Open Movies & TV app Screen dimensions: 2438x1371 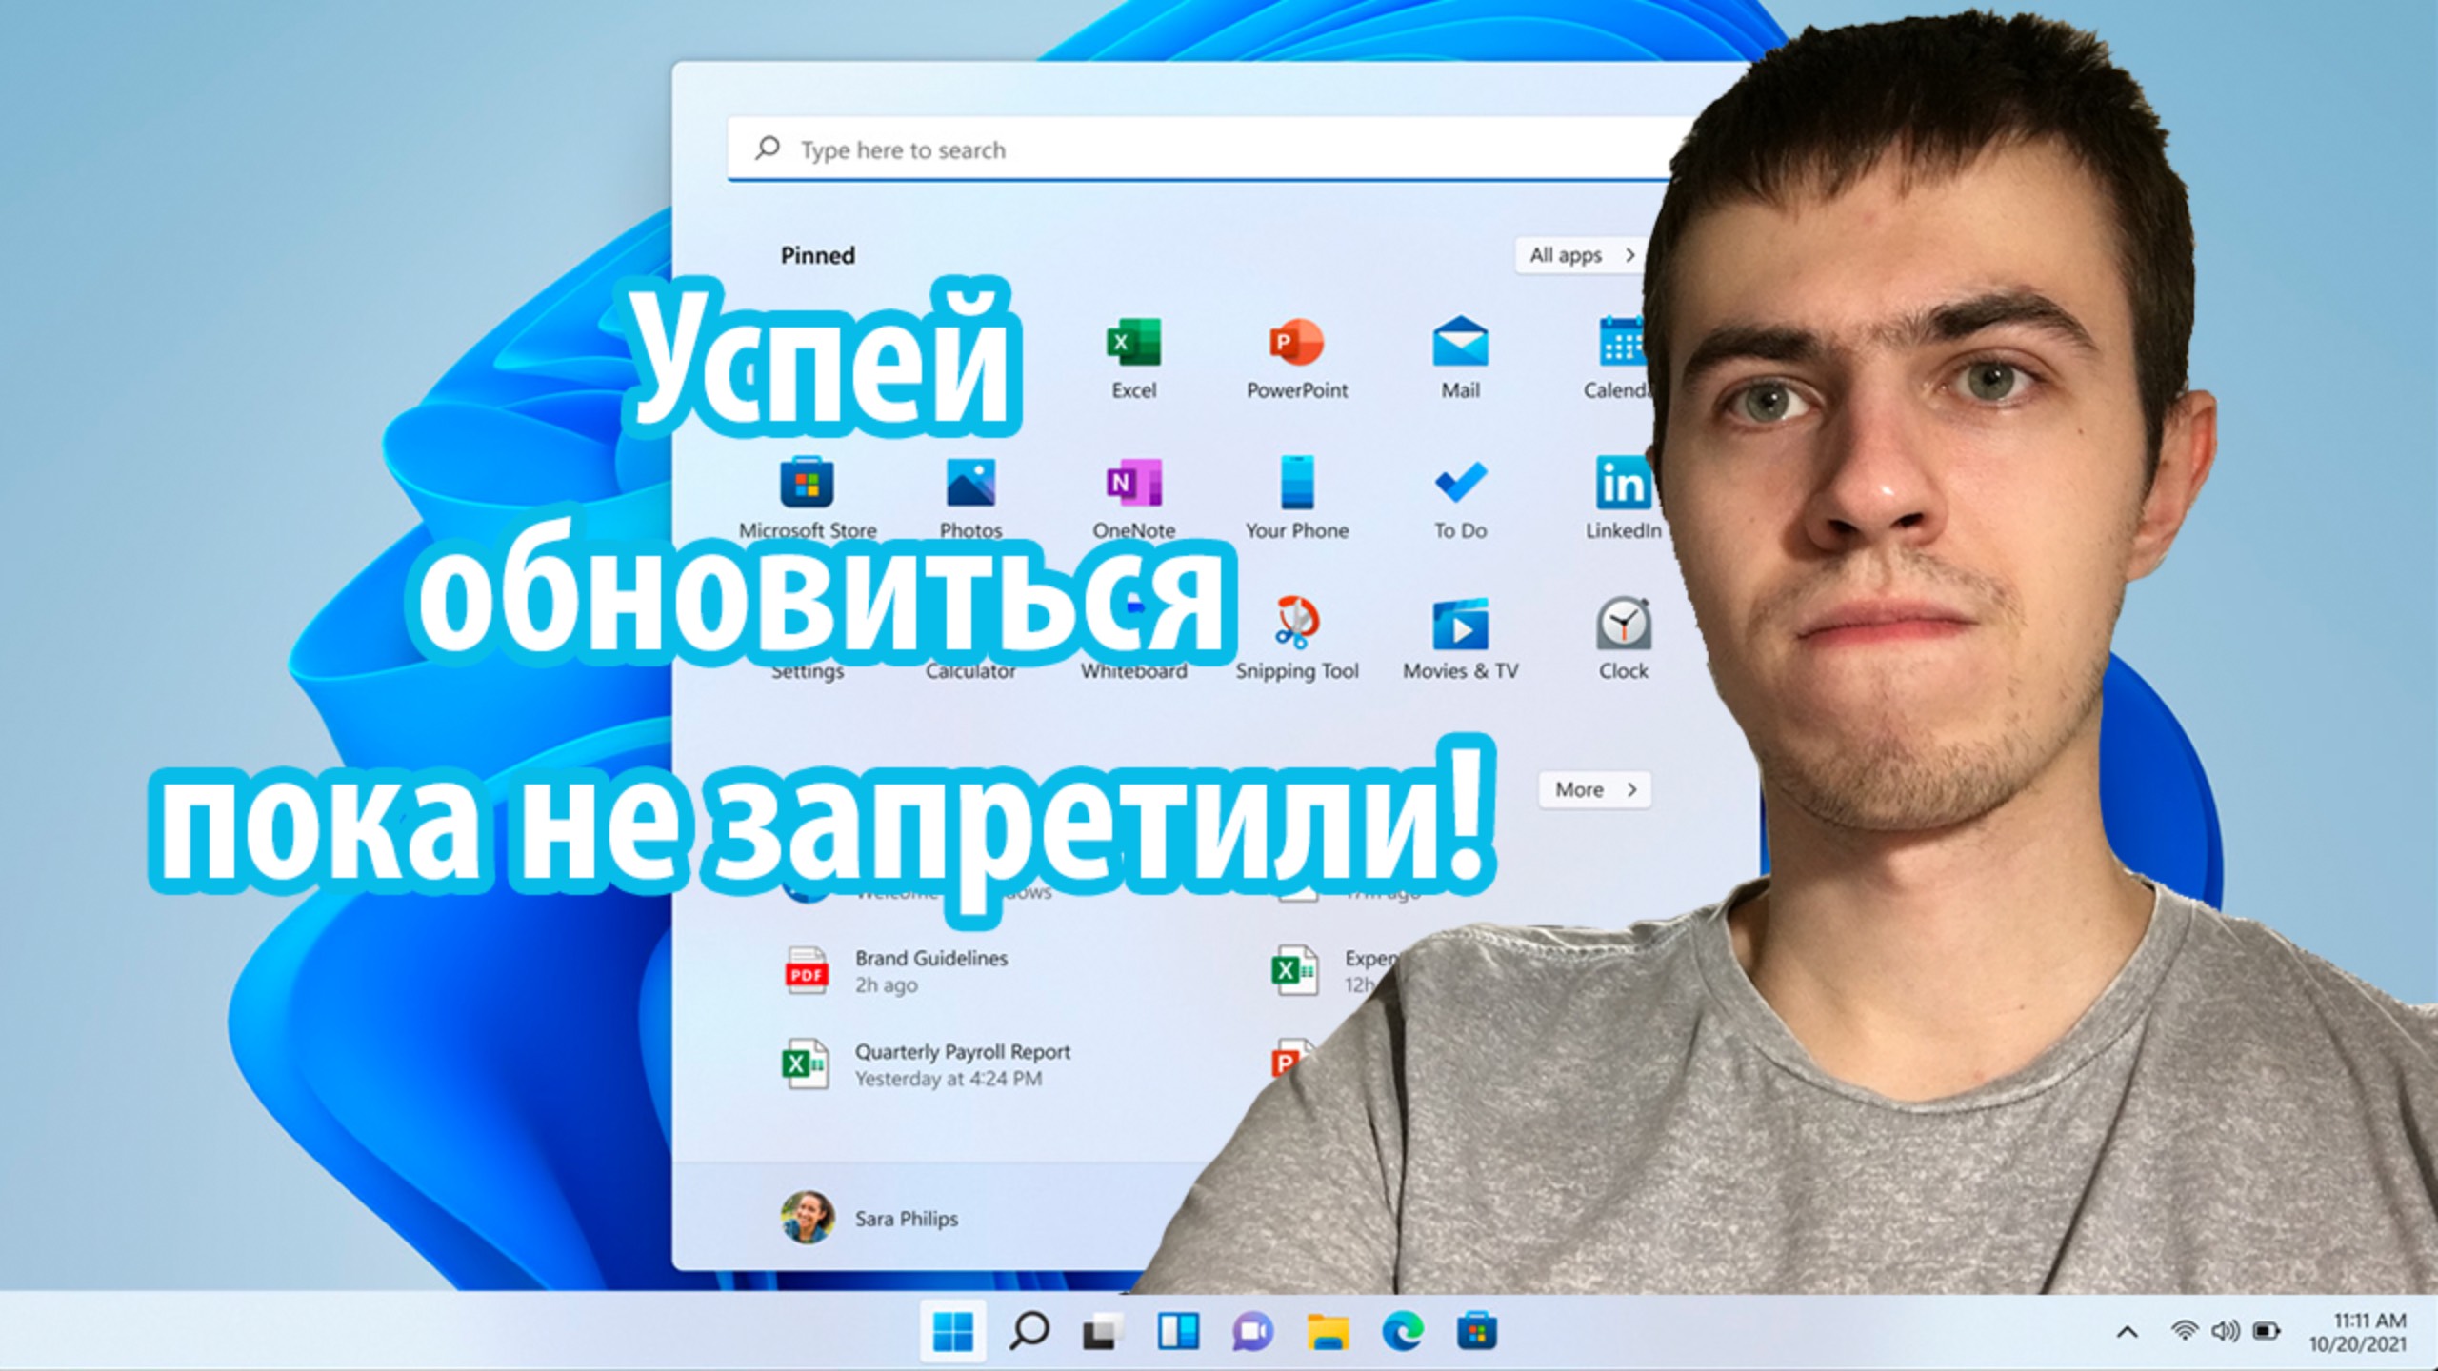point(1460,639)
